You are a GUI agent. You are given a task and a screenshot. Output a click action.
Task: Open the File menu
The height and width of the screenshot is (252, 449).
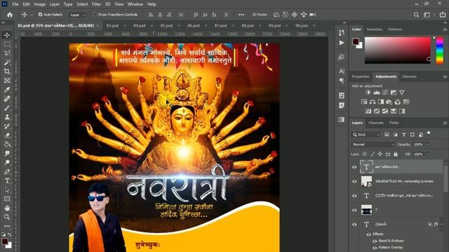(x=15, y=4)
